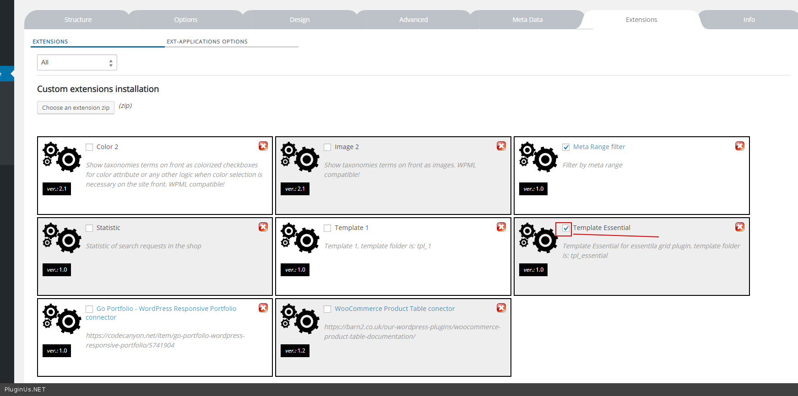Open Go Portfolio WordPress Responsive Portfolio link
Image resolution: width=798 pixels, height=396 pixels.
(x=166, y=309)
